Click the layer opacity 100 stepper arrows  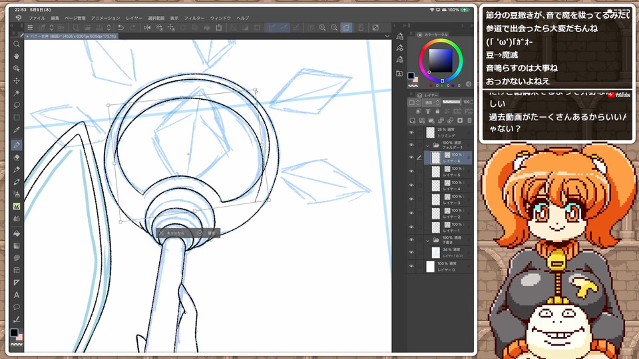[471, 102]
